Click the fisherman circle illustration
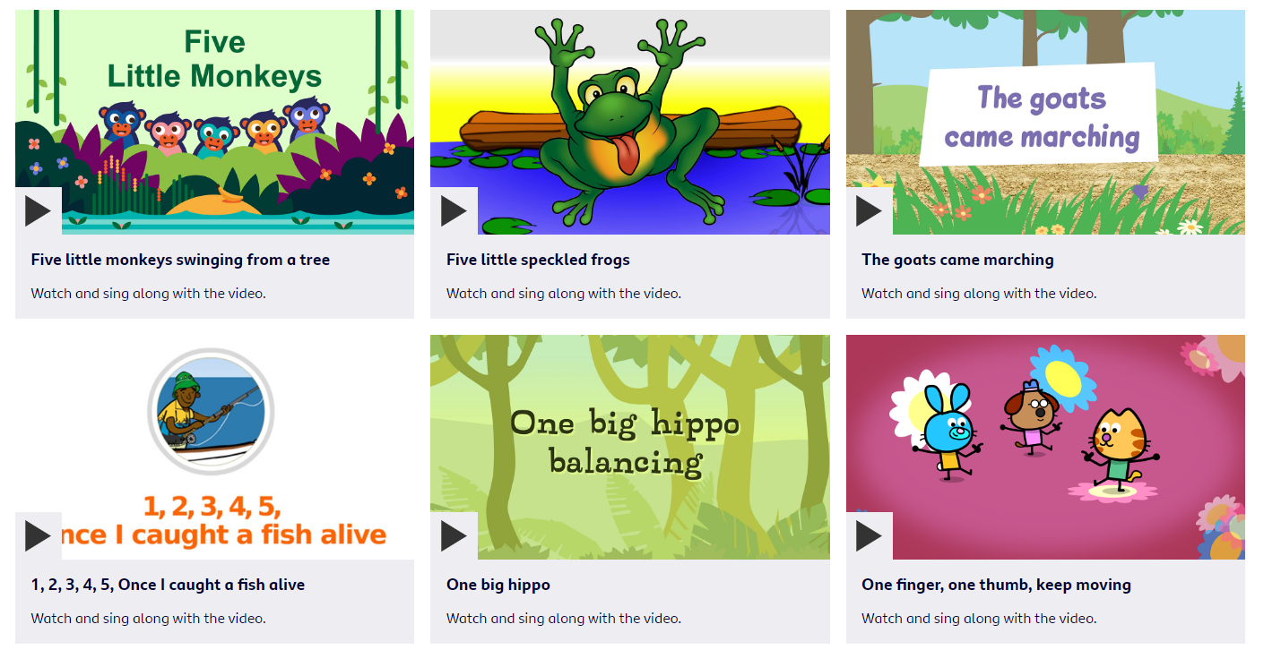 [211, 412]
